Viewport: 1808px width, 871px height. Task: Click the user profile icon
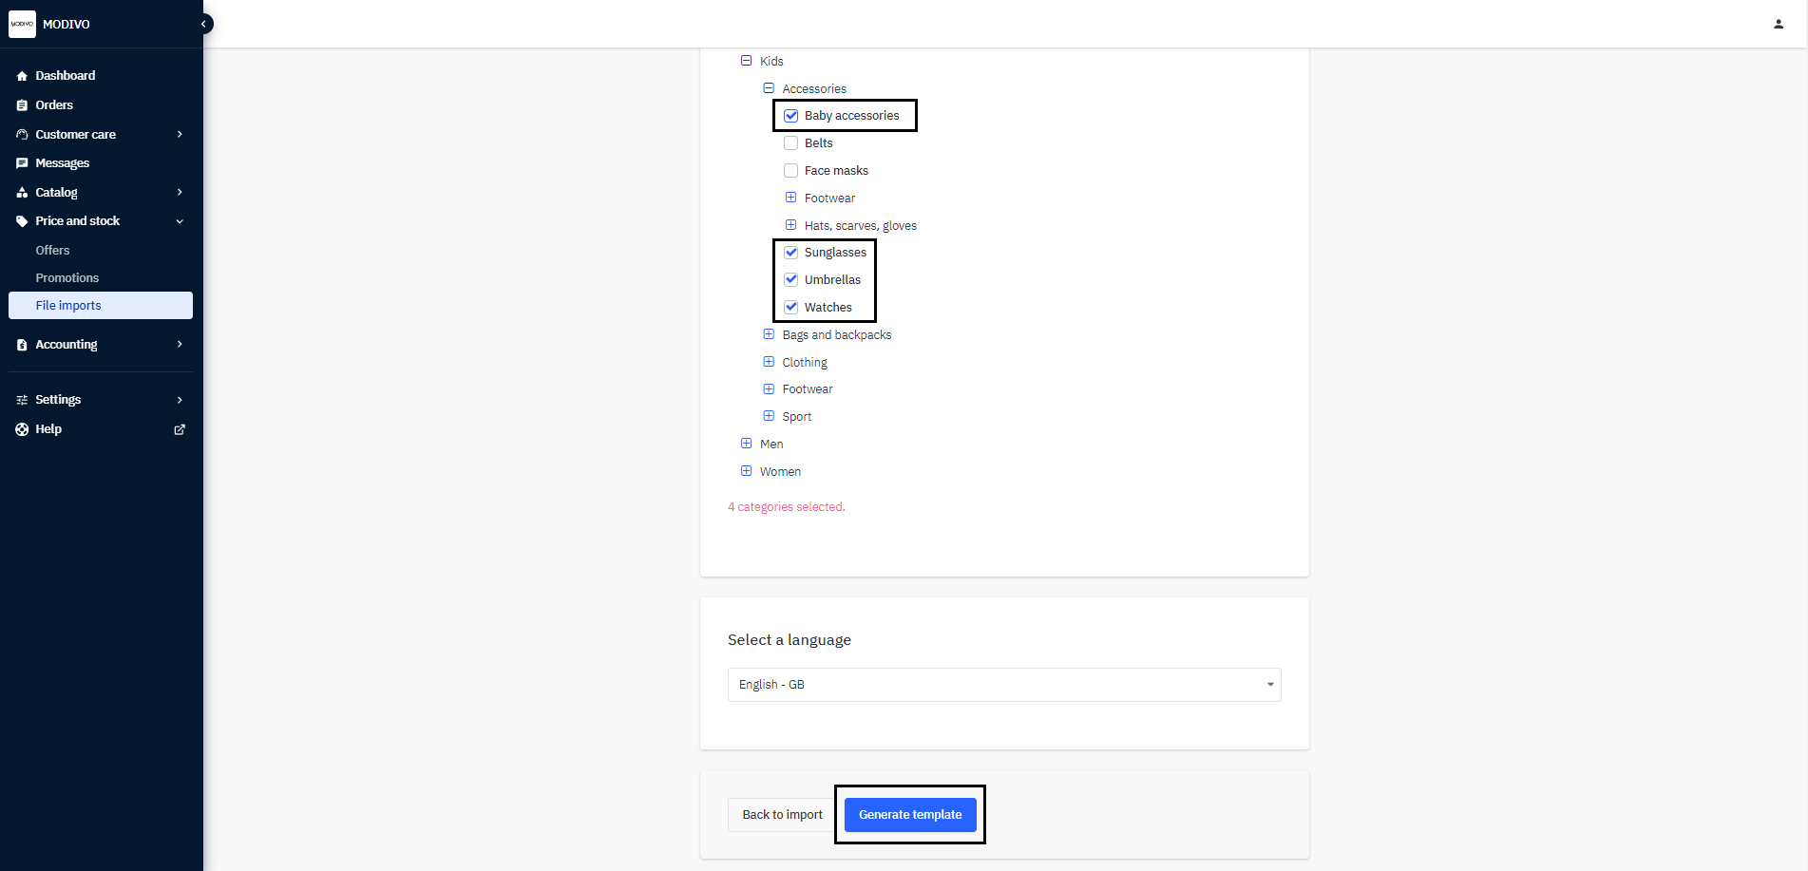pos(1779,24)
